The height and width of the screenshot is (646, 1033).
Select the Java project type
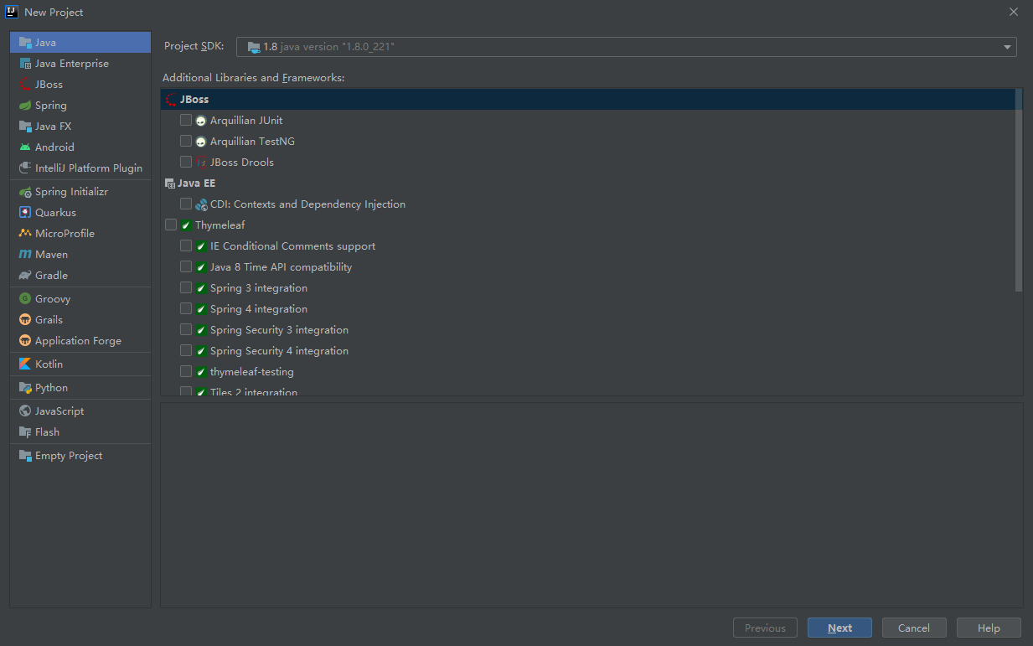80,43
